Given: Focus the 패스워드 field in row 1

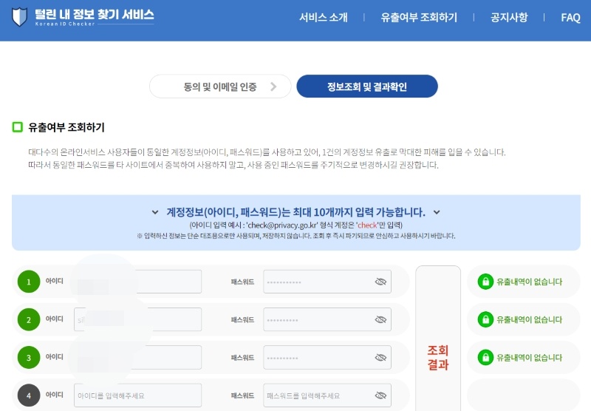Looking at the screenshot, I should pos(327,282).
